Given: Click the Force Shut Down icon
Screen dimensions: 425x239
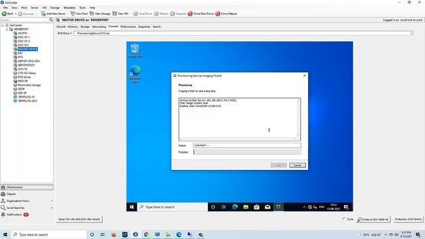Looking at the screenshot, I should point(190,13).
